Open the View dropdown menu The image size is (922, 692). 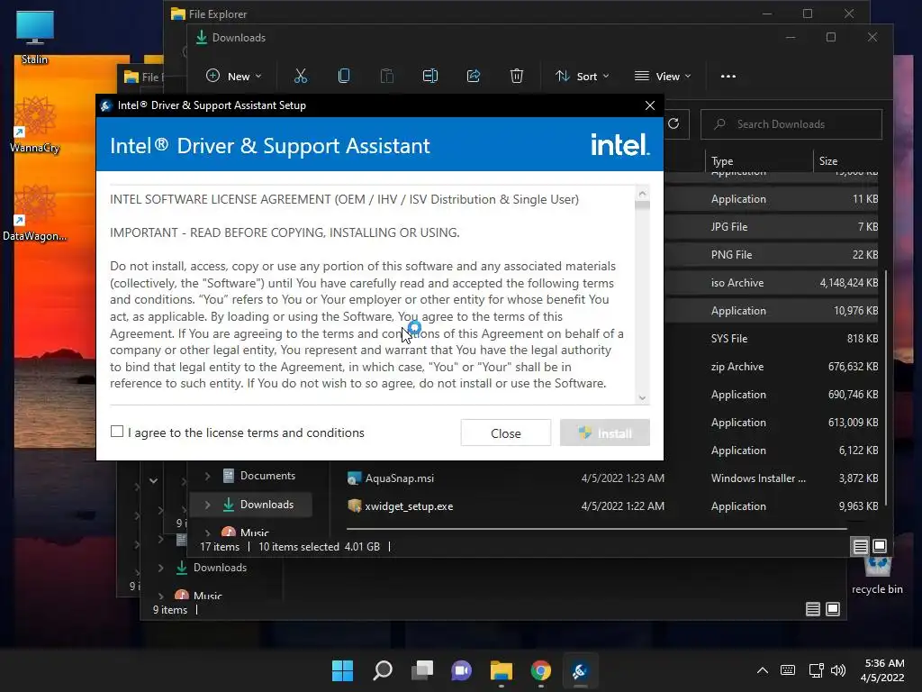663,76
